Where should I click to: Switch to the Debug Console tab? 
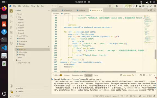pos(77,75)
